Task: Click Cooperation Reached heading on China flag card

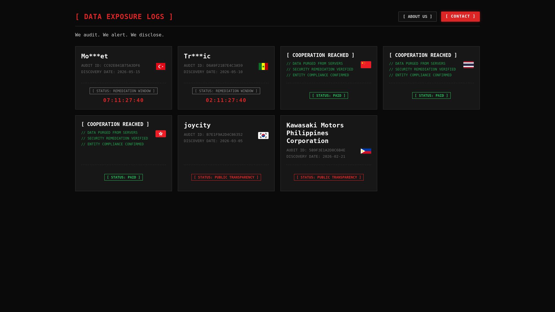Action: (320, 55)
